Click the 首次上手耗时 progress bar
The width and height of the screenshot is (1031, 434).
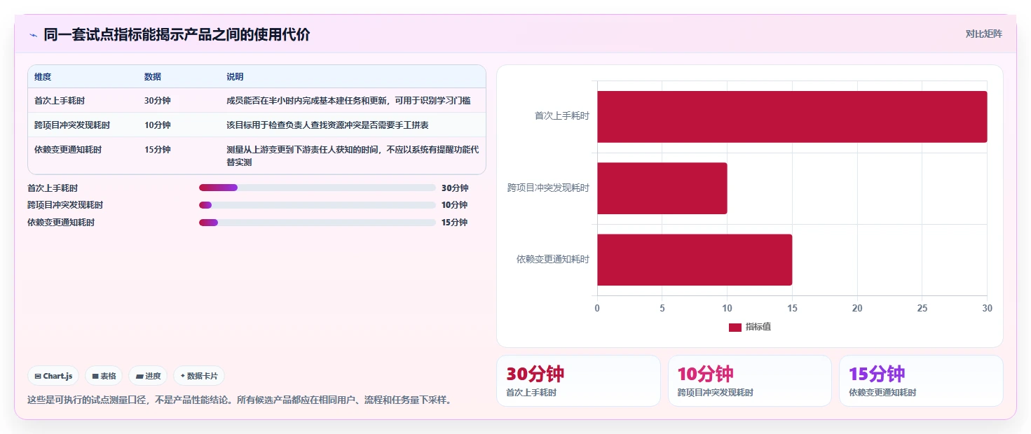coord(318,188)
